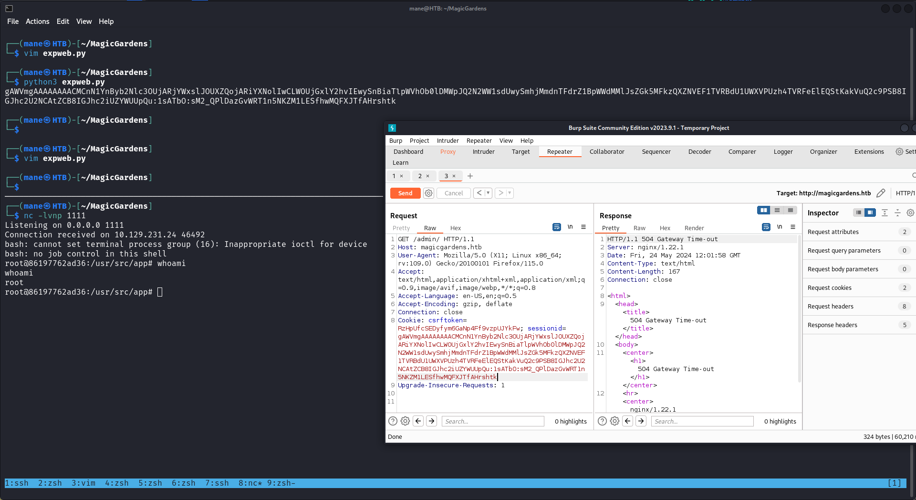This screenshot has width=916, height=500.
Task: Close Repeater tab 2
Action: pos(427,176)
